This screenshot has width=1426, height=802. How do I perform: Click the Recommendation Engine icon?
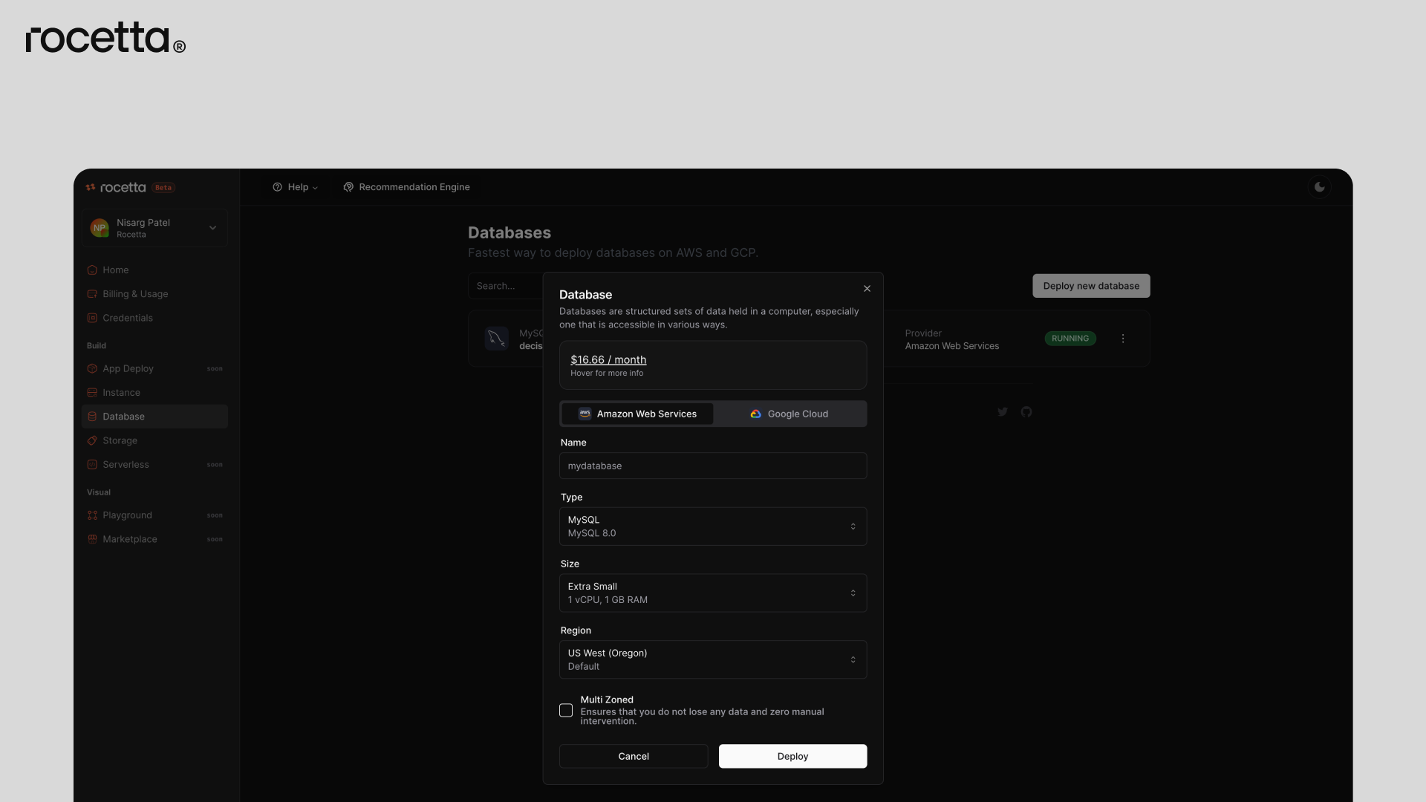point(348,187)
